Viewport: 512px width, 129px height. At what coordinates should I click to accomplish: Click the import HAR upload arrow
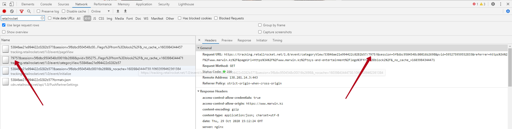click(118, 11)
